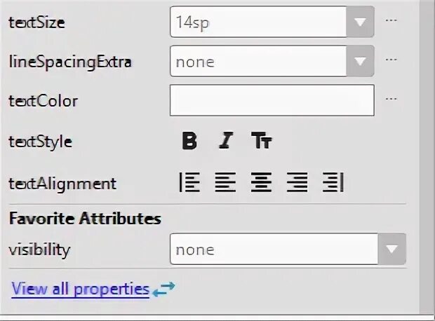
Task: Set textAlignment to center
Action: tap(262, 183)
